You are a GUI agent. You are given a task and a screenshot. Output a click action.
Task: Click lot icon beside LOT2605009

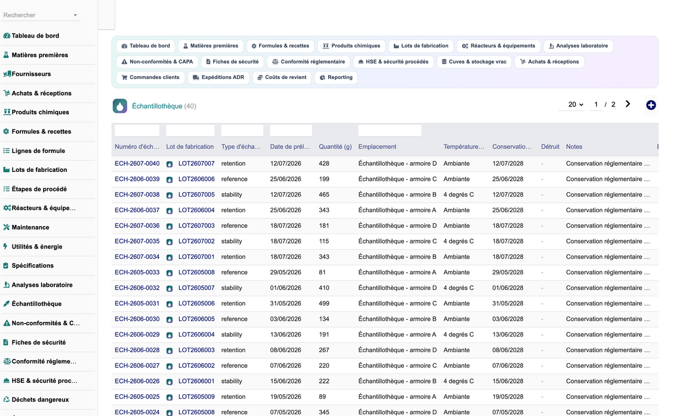pos(169,398)
